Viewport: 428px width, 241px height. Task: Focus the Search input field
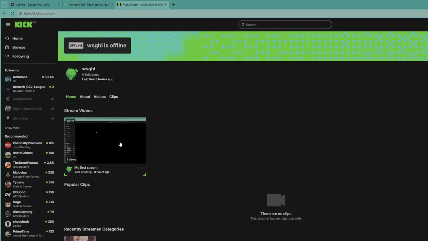click(x=285, y=24)
